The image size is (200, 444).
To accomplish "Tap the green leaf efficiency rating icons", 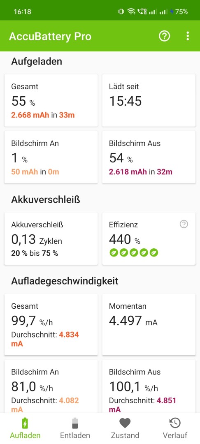I will point(134,252).
